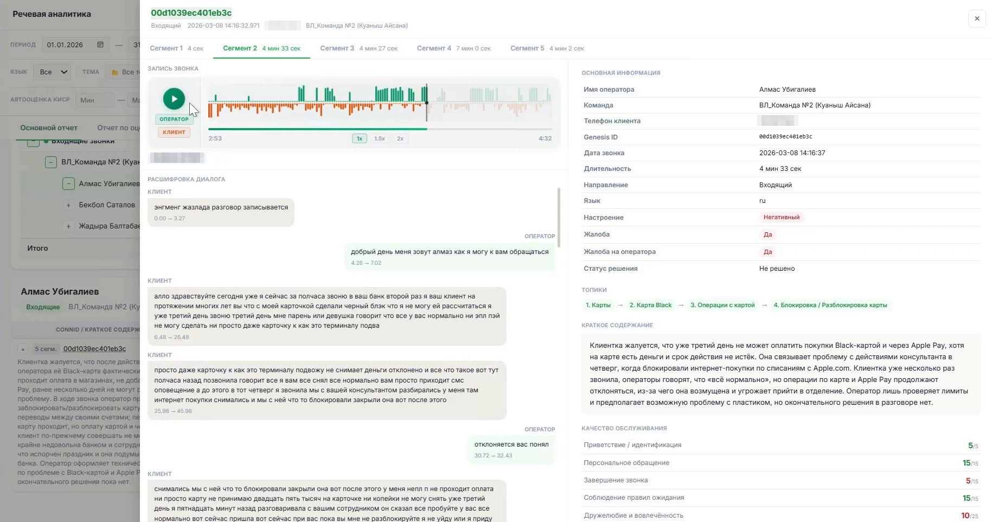Open the calendar icon in period field

tap(100, 44)
